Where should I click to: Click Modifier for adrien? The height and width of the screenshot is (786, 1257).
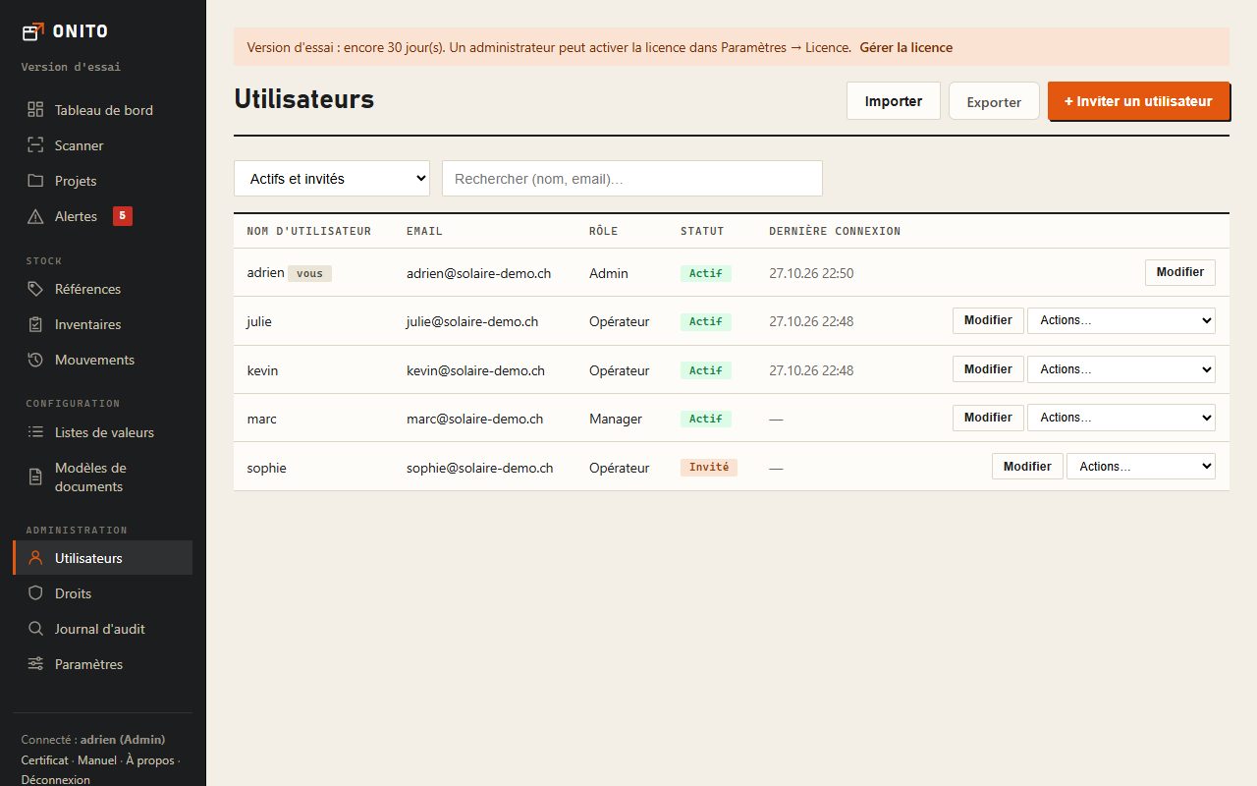click(x=1180, y=272)
